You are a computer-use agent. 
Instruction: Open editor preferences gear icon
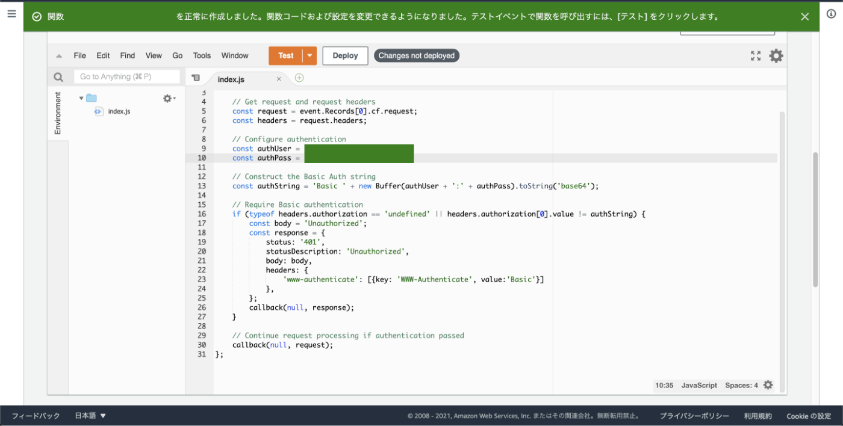click(776, 56)
